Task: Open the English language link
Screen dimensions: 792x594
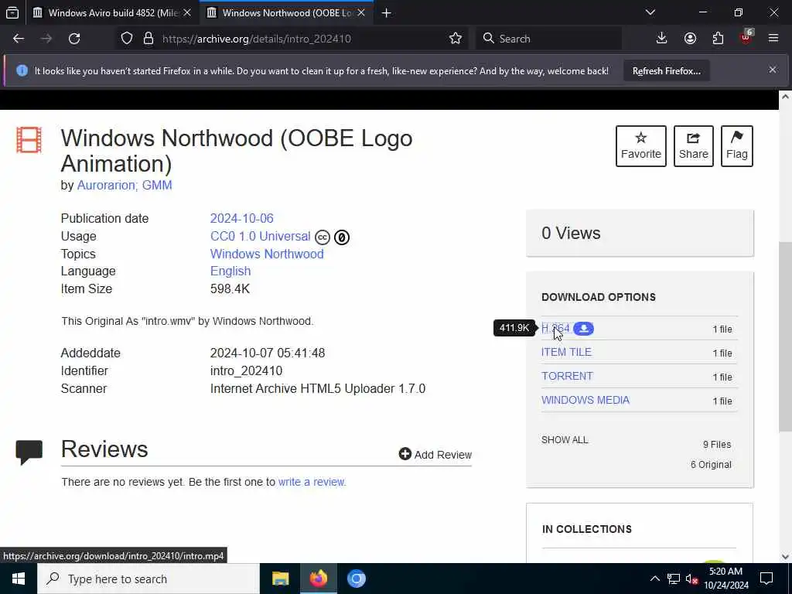Action: point(230,271)
